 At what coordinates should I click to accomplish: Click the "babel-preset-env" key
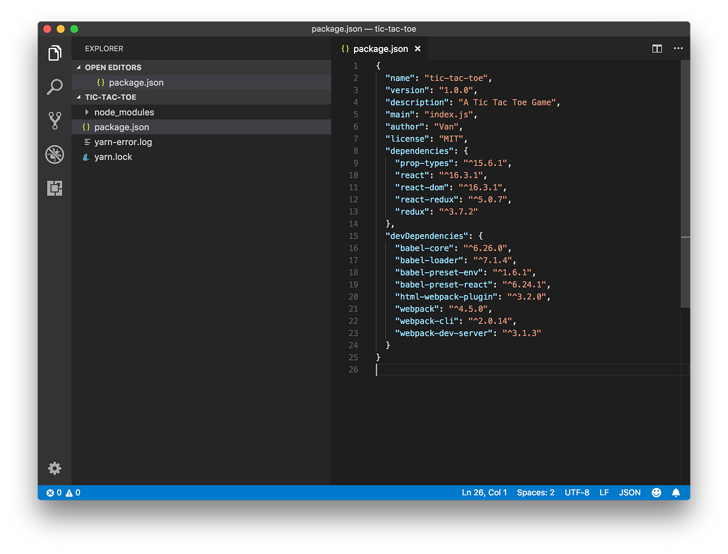click(x=439, y=273)
